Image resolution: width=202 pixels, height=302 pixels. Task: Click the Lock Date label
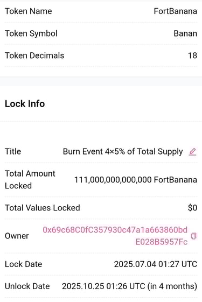pyautogui.click(x=23, y=264)
